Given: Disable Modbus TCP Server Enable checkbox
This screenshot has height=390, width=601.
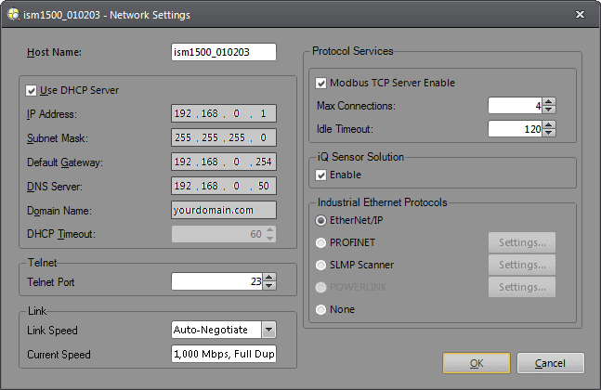Looking at the screenshot, I should 322,83.
